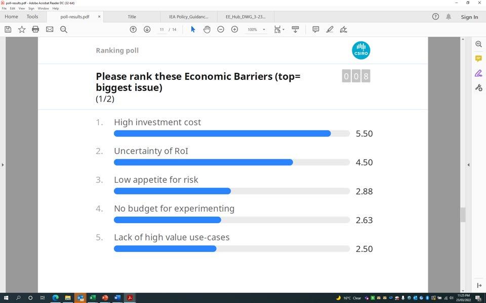Print the document using the printer icon
This screenshot has height=303, width=486.
point(35,29)
